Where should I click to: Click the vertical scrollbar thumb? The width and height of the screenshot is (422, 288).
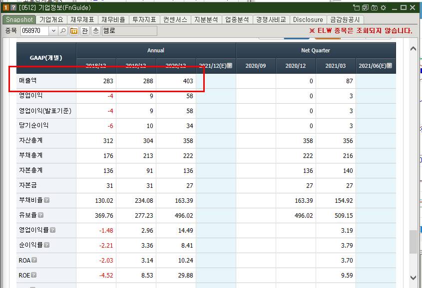point(413,242)
